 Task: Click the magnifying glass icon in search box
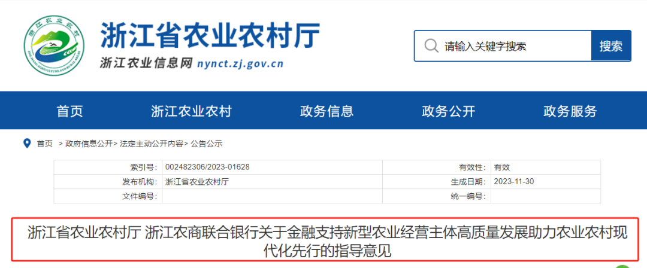click(x=430, y=46)
